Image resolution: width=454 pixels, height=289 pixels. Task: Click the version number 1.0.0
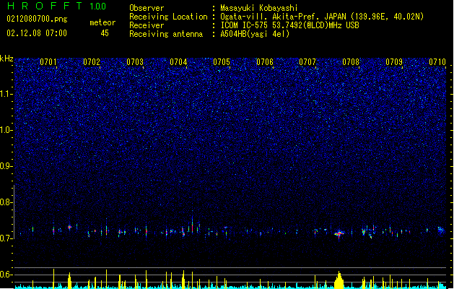pos(97,6)
